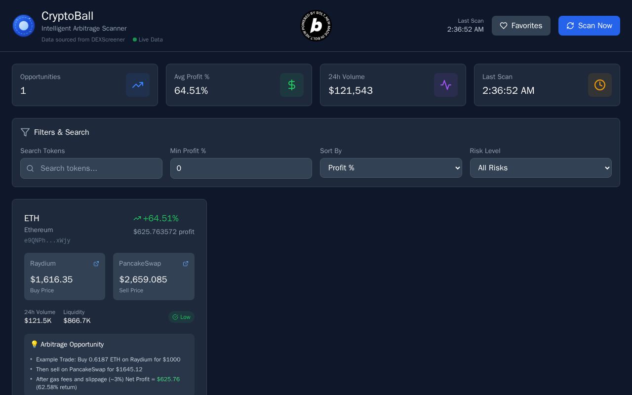The width and height of the screenshot is (632, 395).
Task: Click the Raydium buy price card
Action: [65, 276]
